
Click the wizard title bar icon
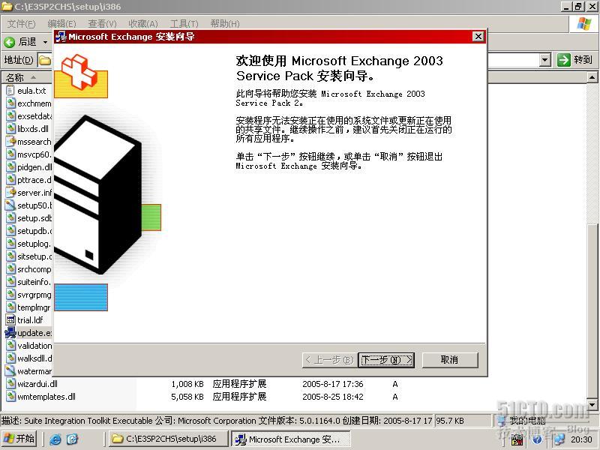[x=61, y=37]
